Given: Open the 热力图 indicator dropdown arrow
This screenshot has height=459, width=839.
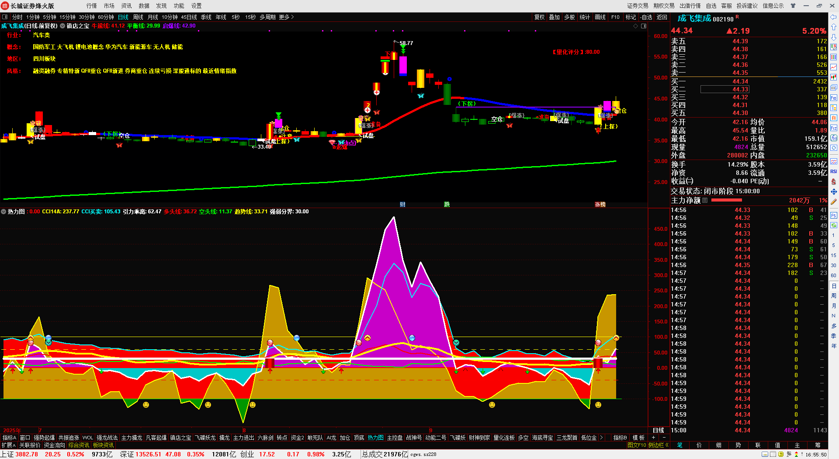Looking at the screenshot, I should tap(3, 212).
